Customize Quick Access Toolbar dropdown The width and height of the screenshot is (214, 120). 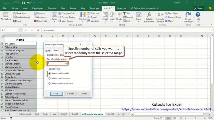(x=40, y=3)
